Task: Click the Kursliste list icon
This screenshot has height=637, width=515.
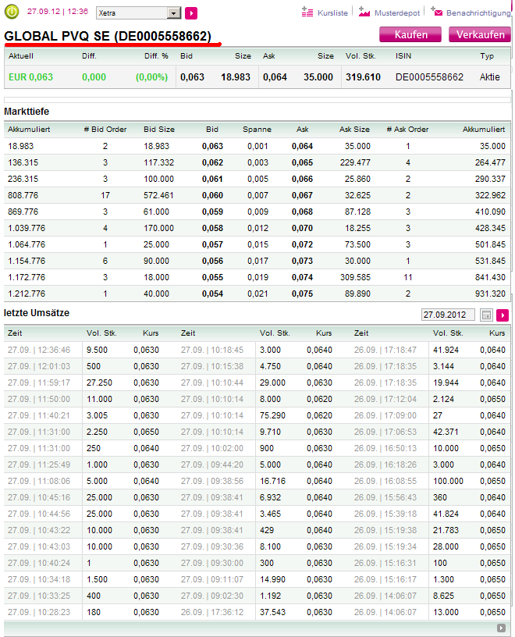Action: (307, 12)
